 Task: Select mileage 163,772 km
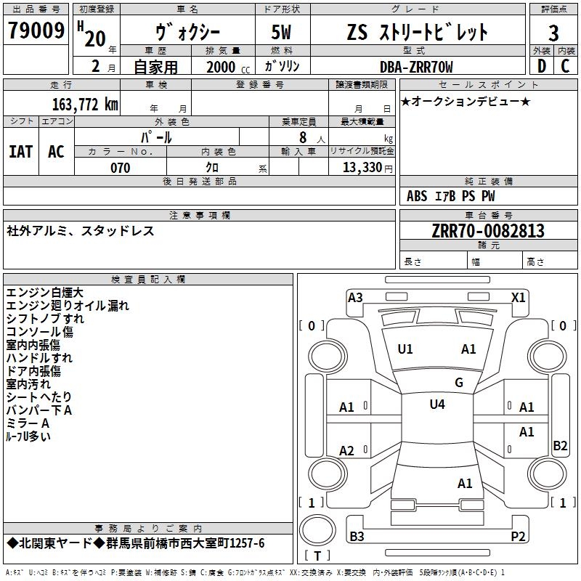coord(85,104)
